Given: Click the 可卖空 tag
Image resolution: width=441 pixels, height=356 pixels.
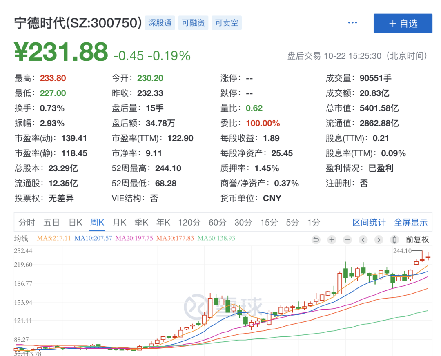Looking at the screenshot, I should (227, 23).
